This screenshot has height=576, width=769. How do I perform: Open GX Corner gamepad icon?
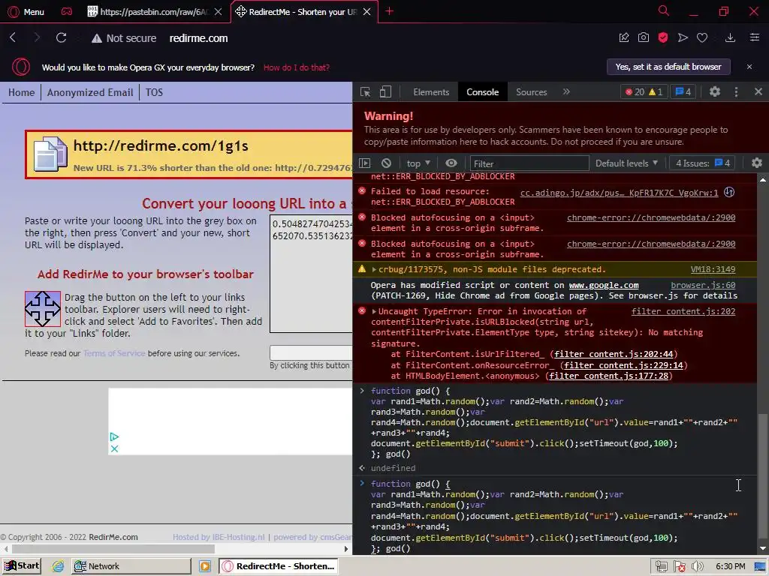[67, 11]
